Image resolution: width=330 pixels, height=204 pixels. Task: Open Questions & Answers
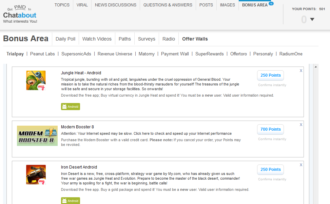click(x=168, y=5)
